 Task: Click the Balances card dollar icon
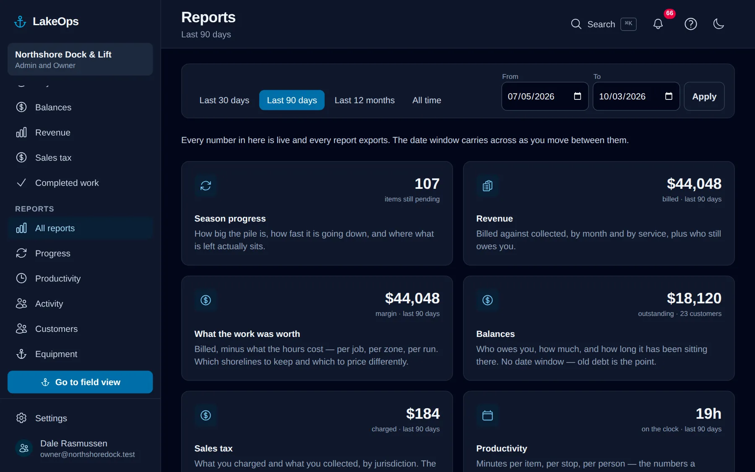tap(487, 300)
